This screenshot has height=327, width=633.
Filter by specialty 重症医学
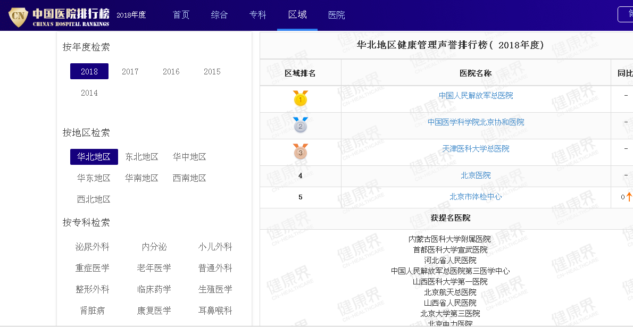pos(93,268)
